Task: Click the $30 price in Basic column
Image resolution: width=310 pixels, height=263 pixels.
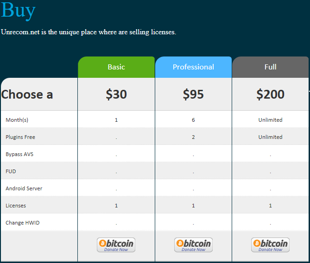Action: pyautogui.click(x=116, y=94)
